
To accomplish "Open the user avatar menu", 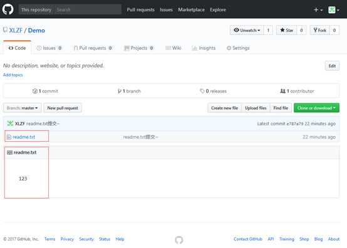I will 334,10.
